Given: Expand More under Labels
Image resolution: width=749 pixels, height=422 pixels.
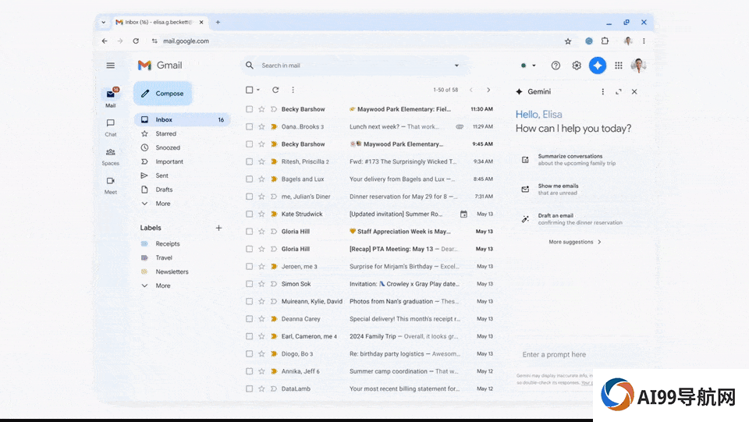Looking at the screenshot, I should (163, 285).
